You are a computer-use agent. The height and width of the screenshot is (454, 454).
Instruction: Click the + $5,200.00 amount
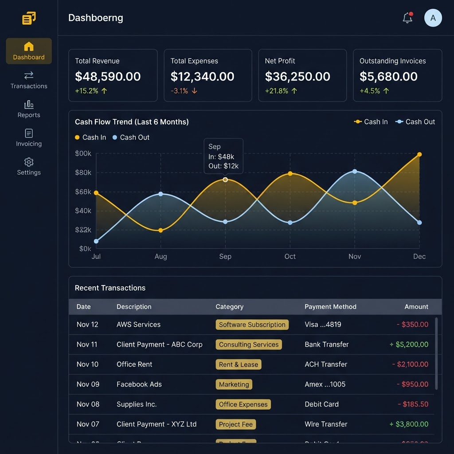[409, 344]
